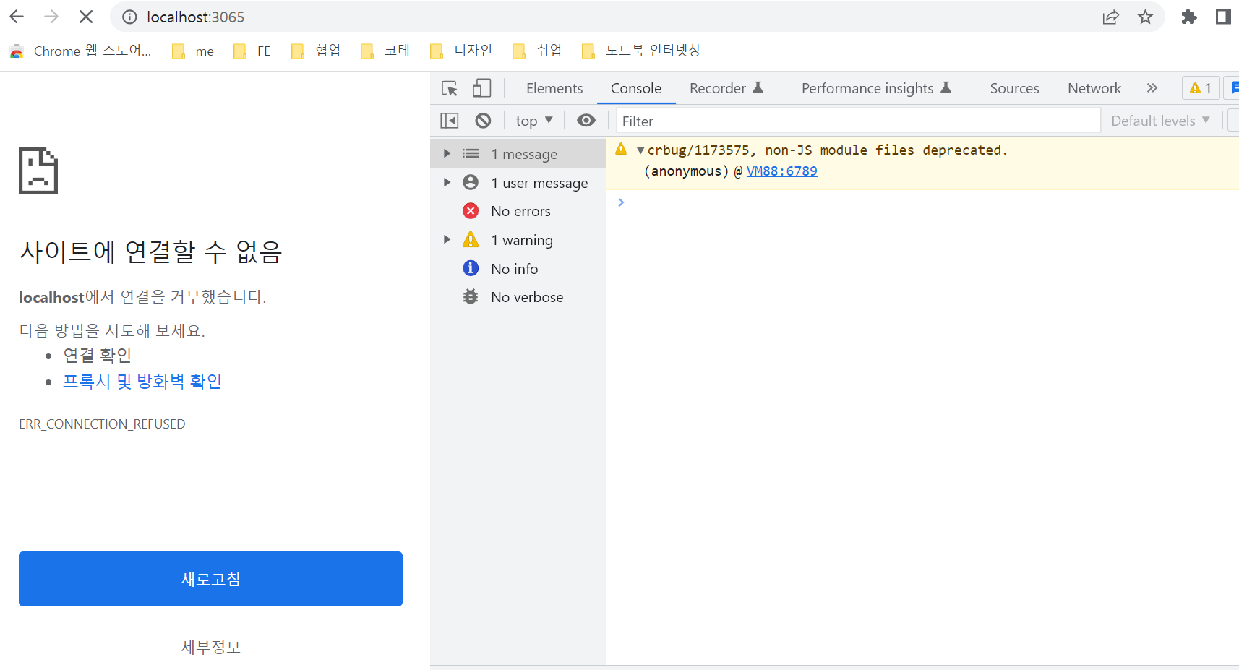This screenshot has width=1239, height=670.
Task: Focus the console prompt input
Action: (x=933, y=203)
